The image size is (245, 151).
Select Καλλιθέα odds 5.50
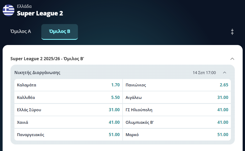click(68, 97)
